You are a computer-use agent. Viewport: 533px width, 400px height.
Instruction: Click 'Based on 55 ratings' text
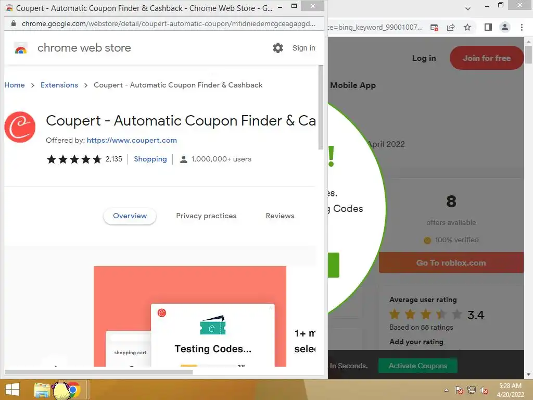pos(421,327)
